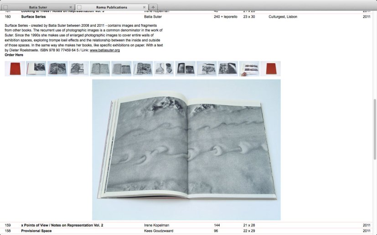Screen dimensions: 377x235
Task: Open the www.batiasuter.org link
Action: click(x=105, y=50)
